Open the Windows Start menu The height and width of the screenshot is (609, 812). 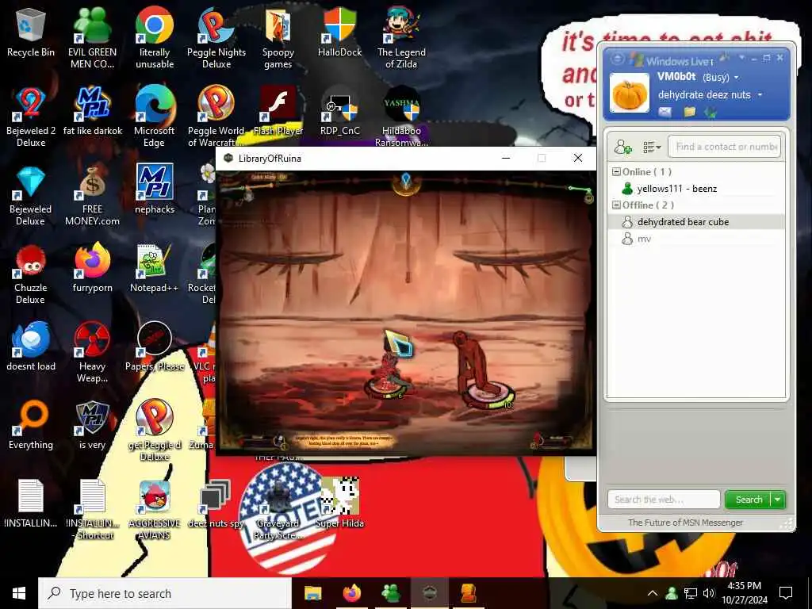[x=19, y=593]
